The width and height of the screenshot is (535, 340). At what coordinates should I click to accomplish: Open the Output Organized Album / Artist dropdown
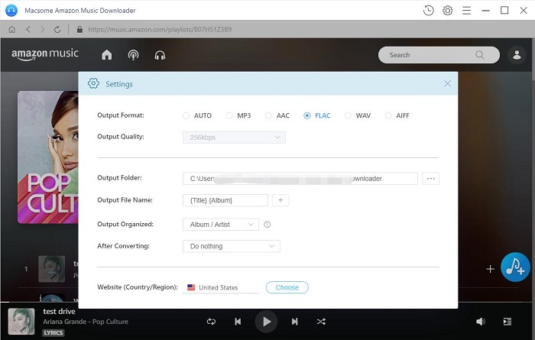click(x=221, y=225)
